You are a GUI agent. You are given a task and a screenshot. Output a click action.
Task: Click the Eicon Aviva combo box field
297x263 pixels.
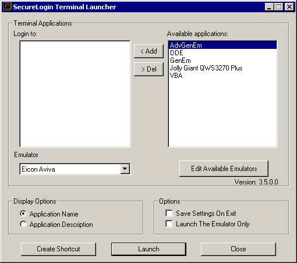(75, 169)
